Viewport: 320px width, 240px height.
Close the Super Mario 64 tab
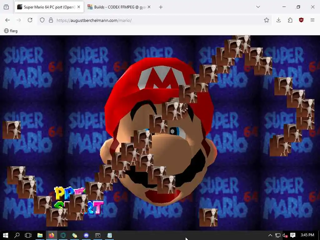[x=79, y=7]
